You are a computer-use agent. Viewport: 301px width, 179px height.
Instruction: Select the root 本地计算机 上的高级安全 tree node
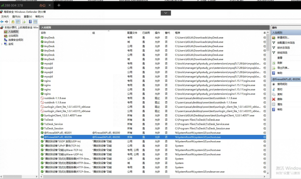(x=21, y=28)
